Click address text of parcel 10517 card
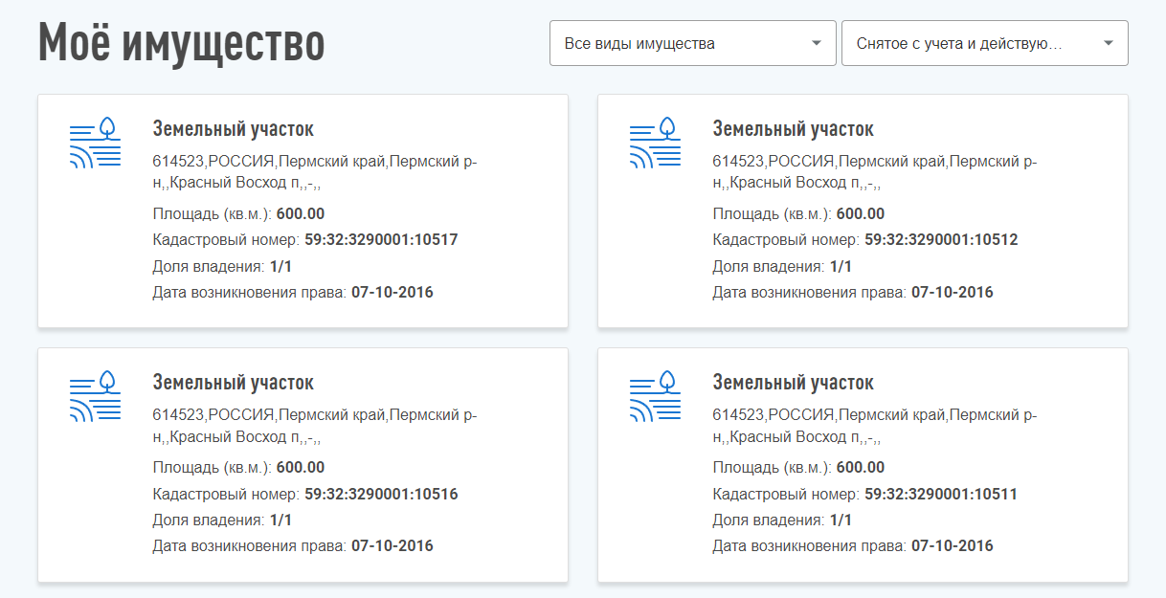 point(315,171)
